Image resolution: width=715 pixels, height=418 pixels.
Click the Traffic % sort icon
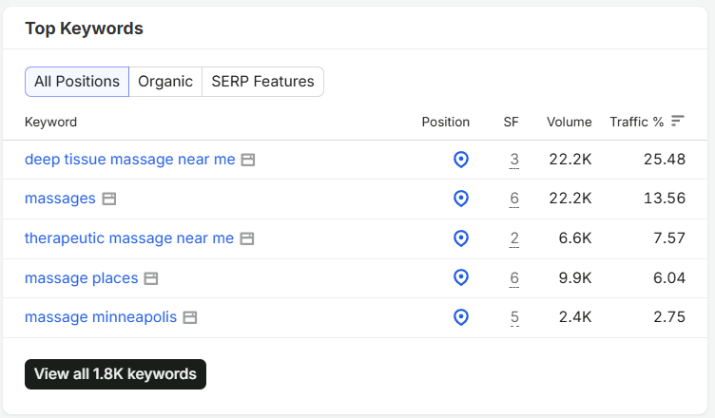(x=678, y=121)
